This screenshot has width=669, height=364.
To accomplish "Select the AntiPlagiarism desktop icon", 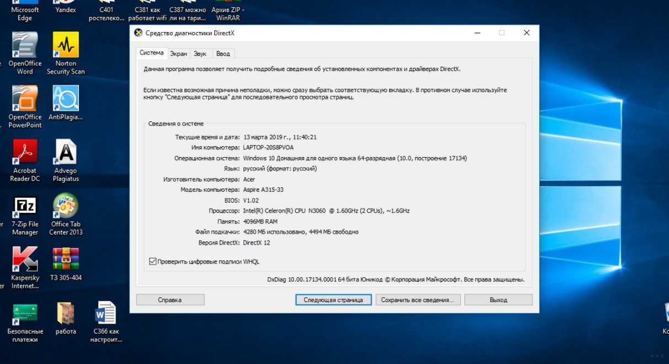I will coord(66,100).
